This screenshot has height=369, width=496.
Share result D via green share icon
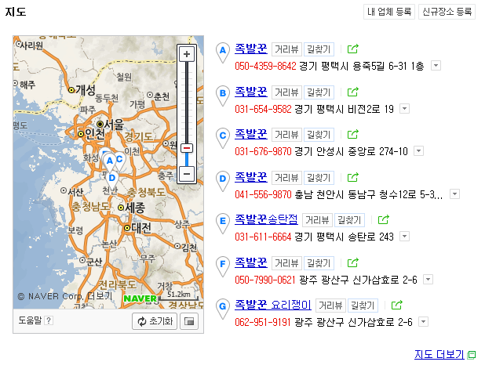(x=352, y=177)
